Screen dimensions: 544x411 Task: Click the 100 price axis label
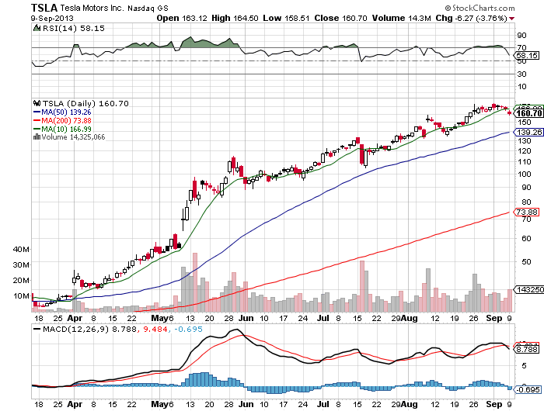(x=525, y=174)
